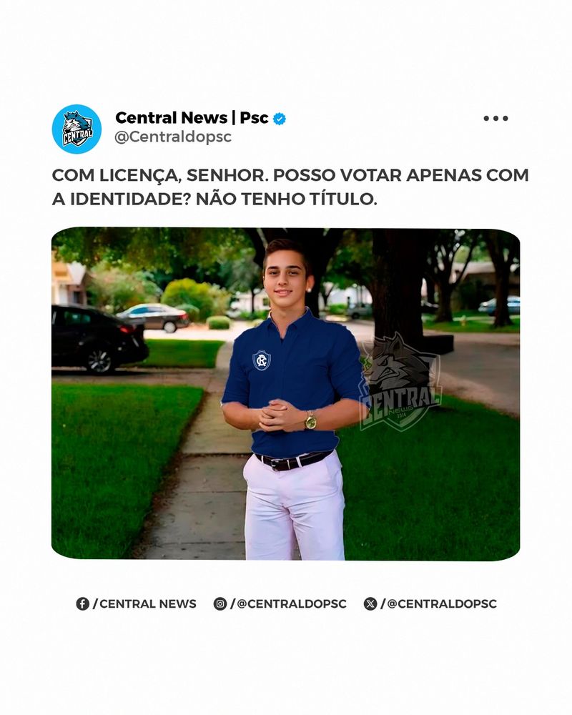Click the Central wolf watermark on photo
This screenshot has height=715, width=572.
click(x=400, y=382)
